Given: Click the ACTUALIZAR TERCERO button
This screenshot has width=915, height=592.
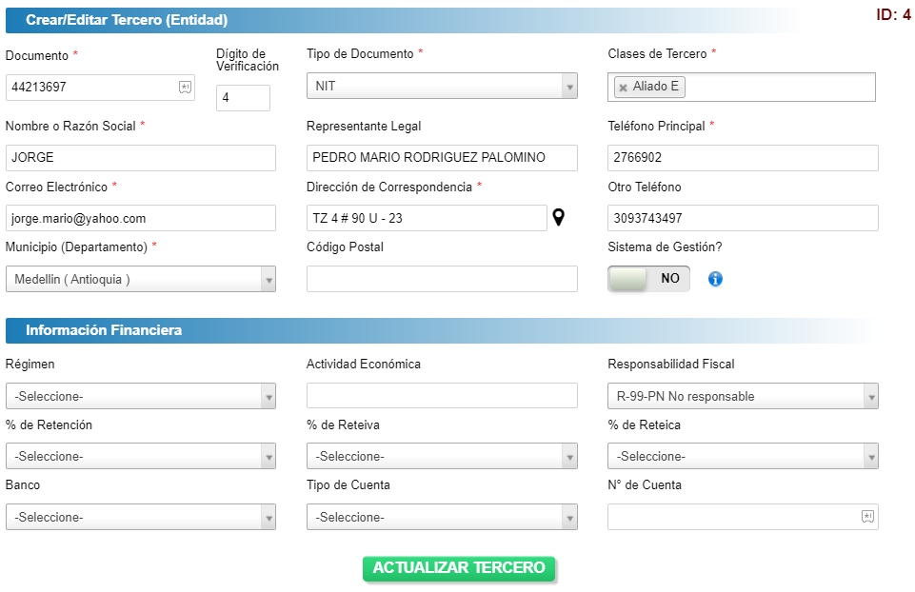Looking at the screenshot, I should click(x=459, y=568).
